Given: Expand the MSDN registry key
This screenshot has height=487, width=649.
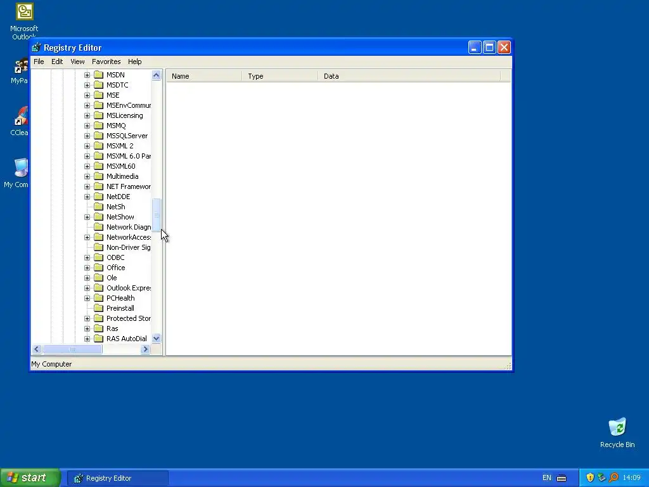Looking at the screenshot, I should point(87,75).
